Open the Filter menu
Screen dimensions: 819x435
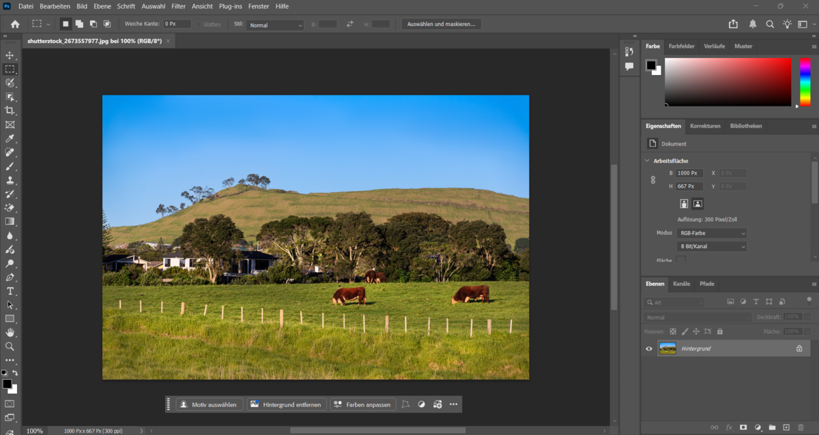[178, 6]
